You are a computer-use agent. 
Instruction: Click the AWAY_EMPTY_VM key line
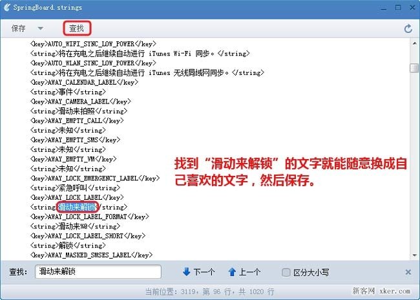[x=74, y=159]
